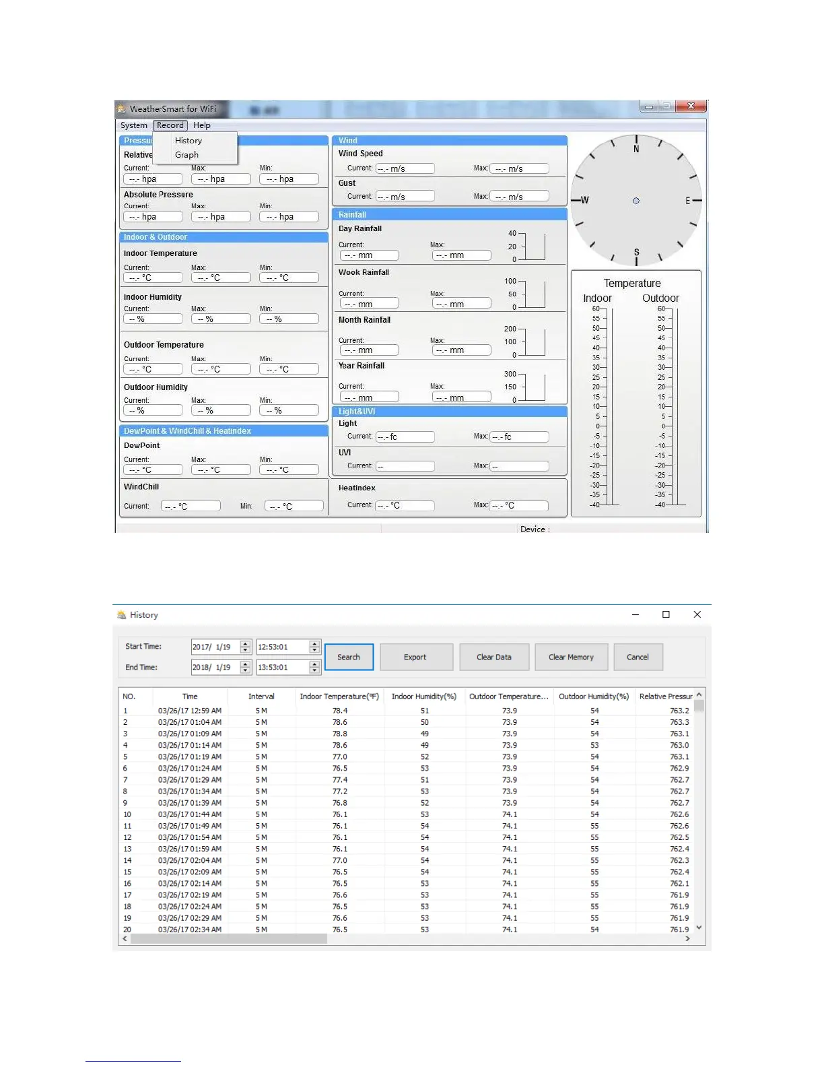The height and width of the screenshot is (1067, 824).
Task: Click the vertical scrollbar down arrow in History
Action: click(699, 928)
